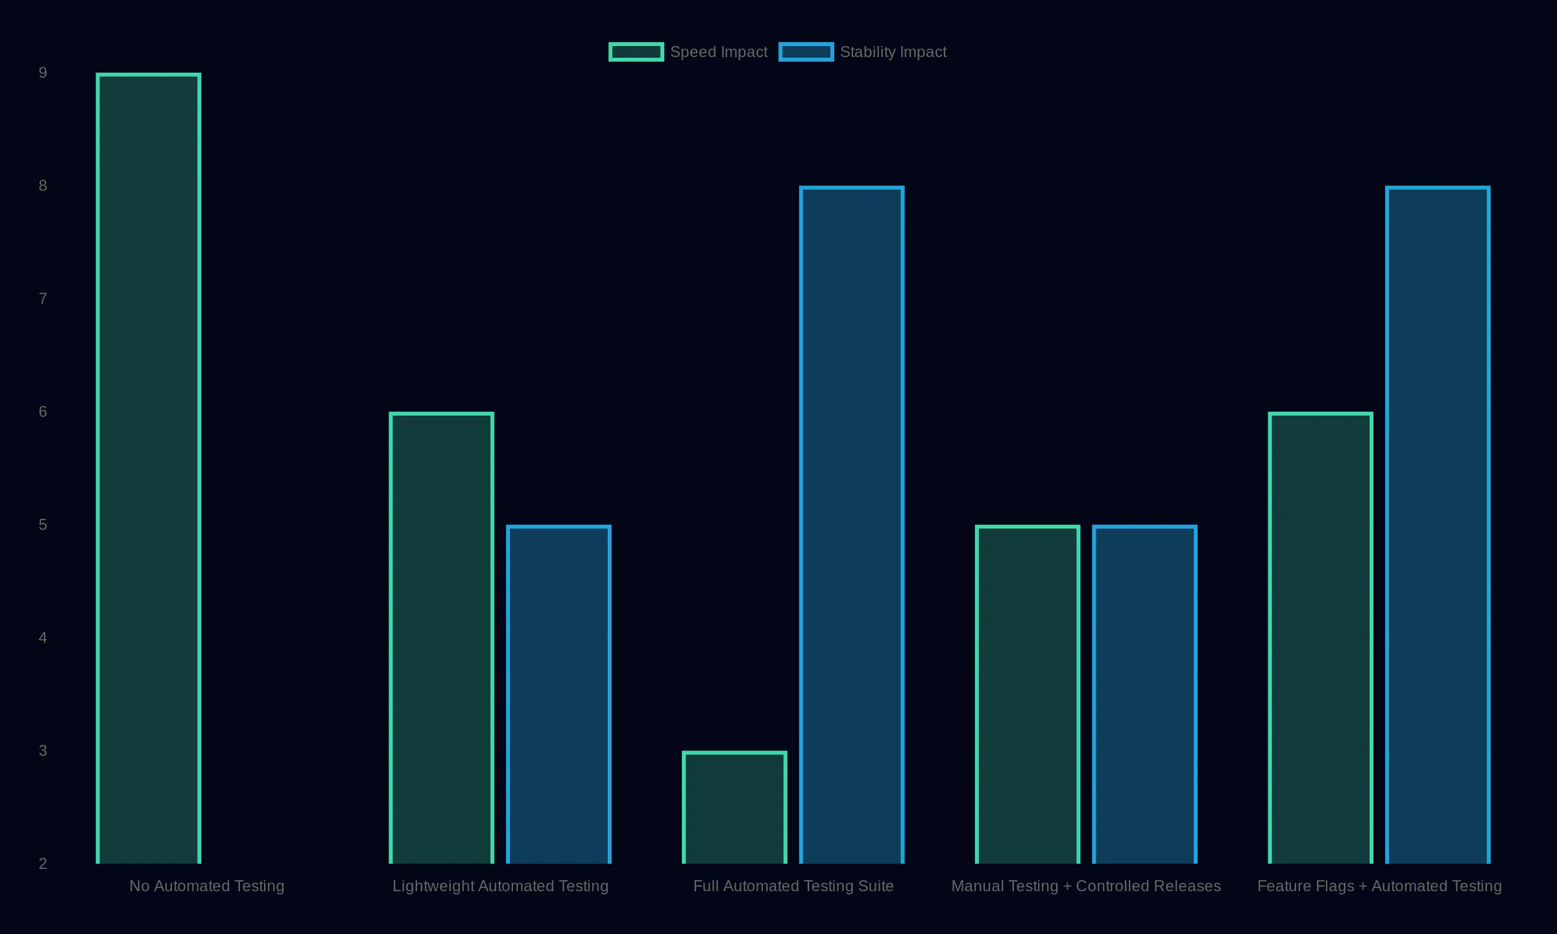Click the y-axis tick value 3
Screen dimensions: 1557x934
coord(43,750)
